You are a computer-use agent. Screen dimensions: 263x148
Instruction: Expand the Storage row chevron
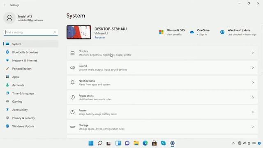[253, 127]
